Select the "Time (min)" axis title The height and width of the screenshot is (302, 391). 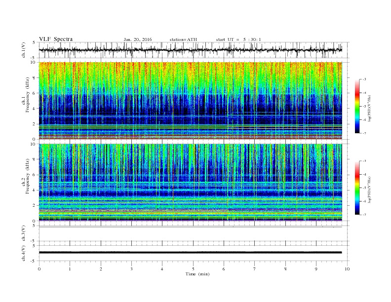(197, 274)
